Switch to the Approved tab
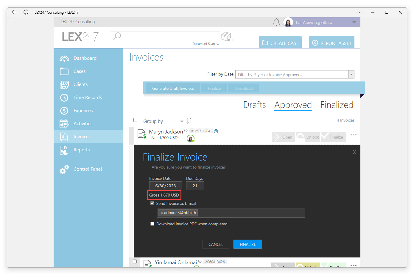The width and height of the screenshot is (414, 275). pos(293,105)
